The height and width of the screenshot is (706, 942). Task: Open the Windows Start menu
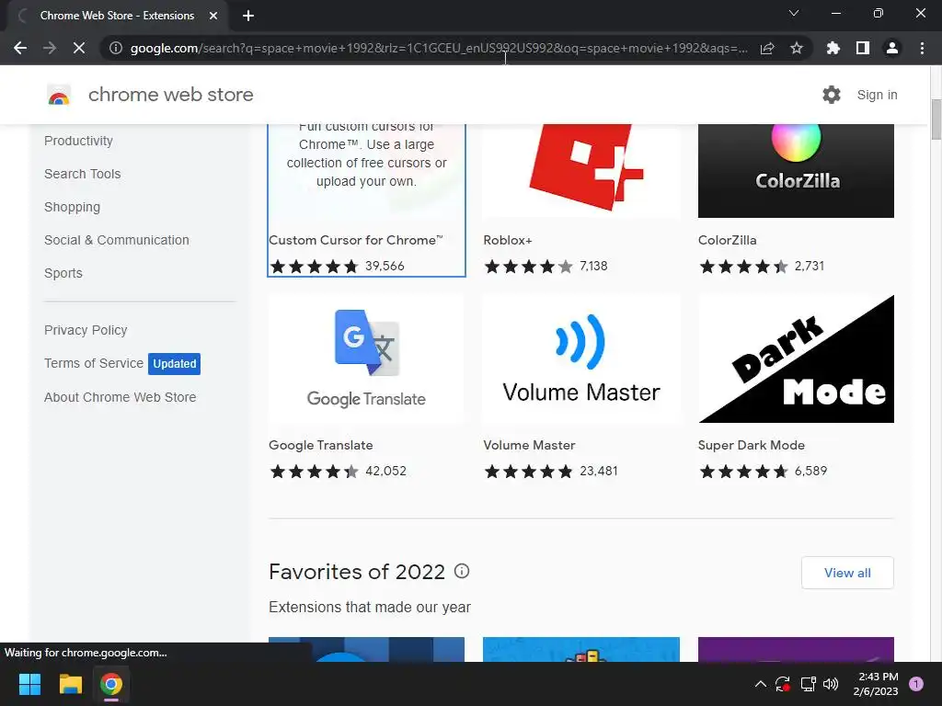tap(29, 684)
